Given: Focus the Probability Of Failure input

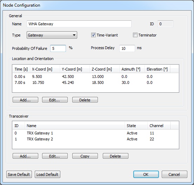Looking at the screenshot, I should click(x=58, y=48).
